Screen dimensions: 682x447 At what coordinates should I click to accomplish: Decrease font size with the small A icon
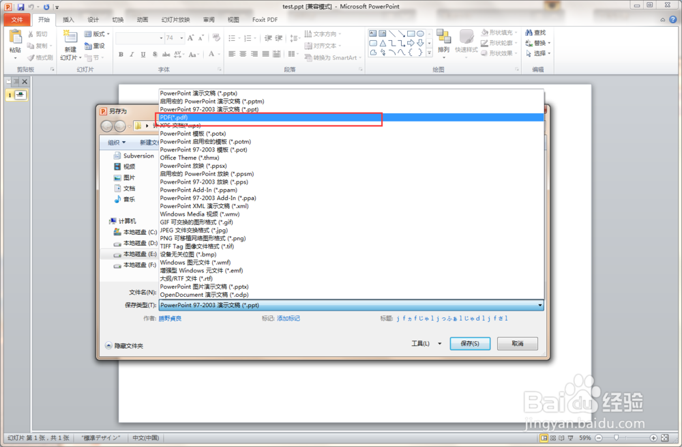pos(201,38)
